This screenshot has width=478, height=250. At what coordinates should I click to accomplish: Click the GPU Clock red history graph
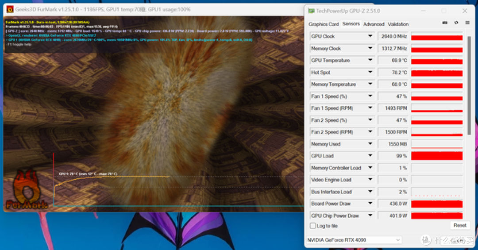click(437, 36)
